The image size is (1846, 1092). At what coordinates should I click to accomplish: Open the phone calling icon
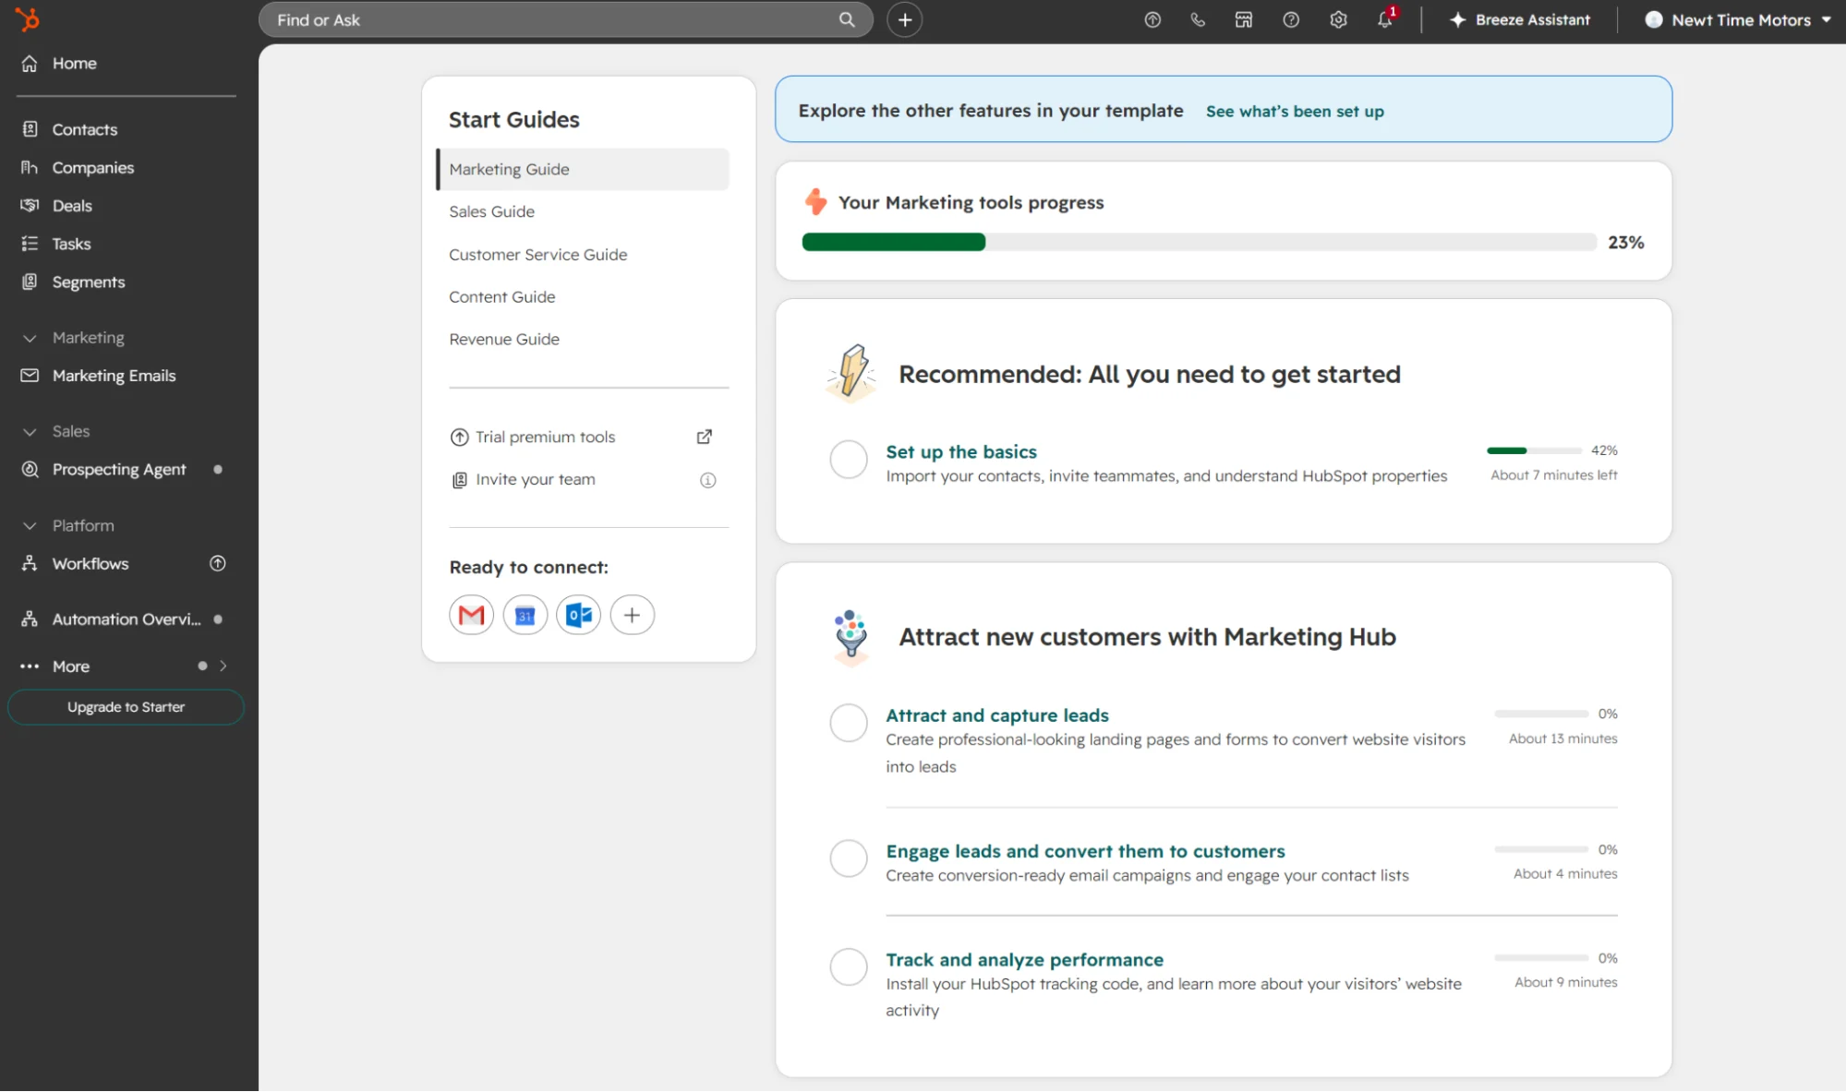click(1198, 19)
